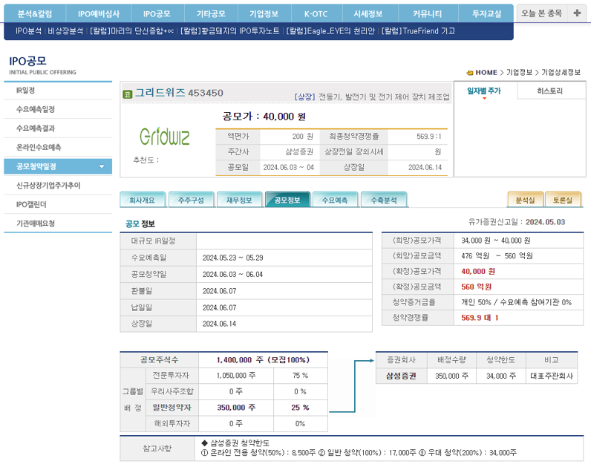Go to 비상장분석 submenu link
591x470 pixels.
tap(65, 31)
